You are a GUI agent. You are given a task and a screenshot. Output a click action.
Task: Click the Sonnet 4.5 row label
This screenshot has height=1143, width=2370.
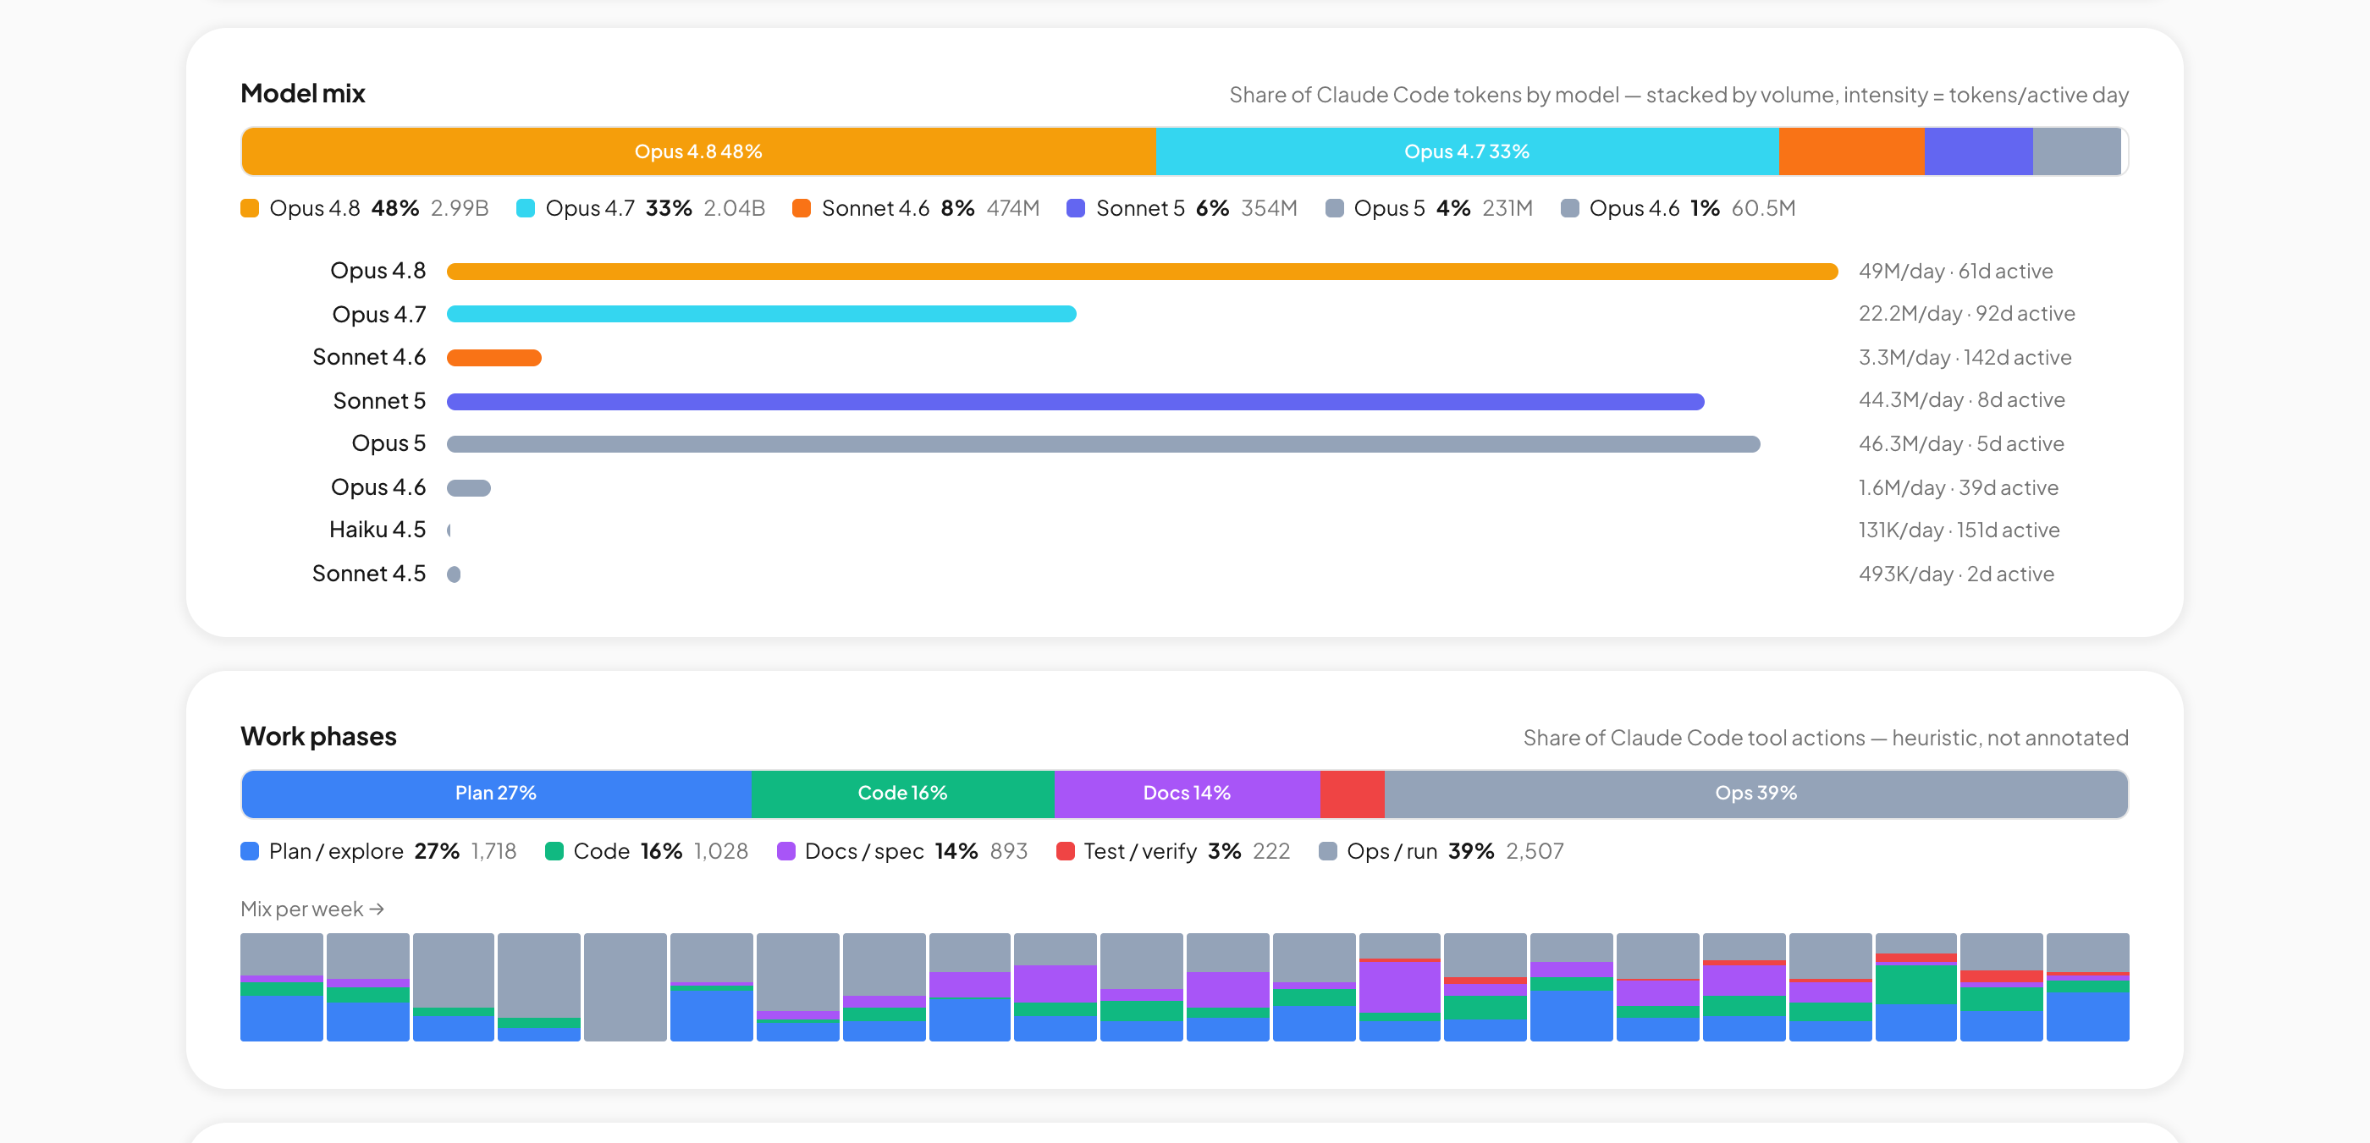coord(369,574)
